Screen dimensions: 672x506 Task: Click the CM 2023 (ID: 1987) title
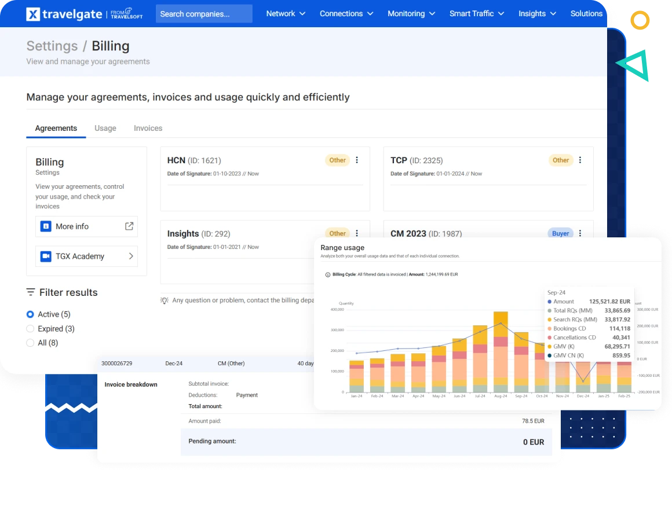(426, 233)
